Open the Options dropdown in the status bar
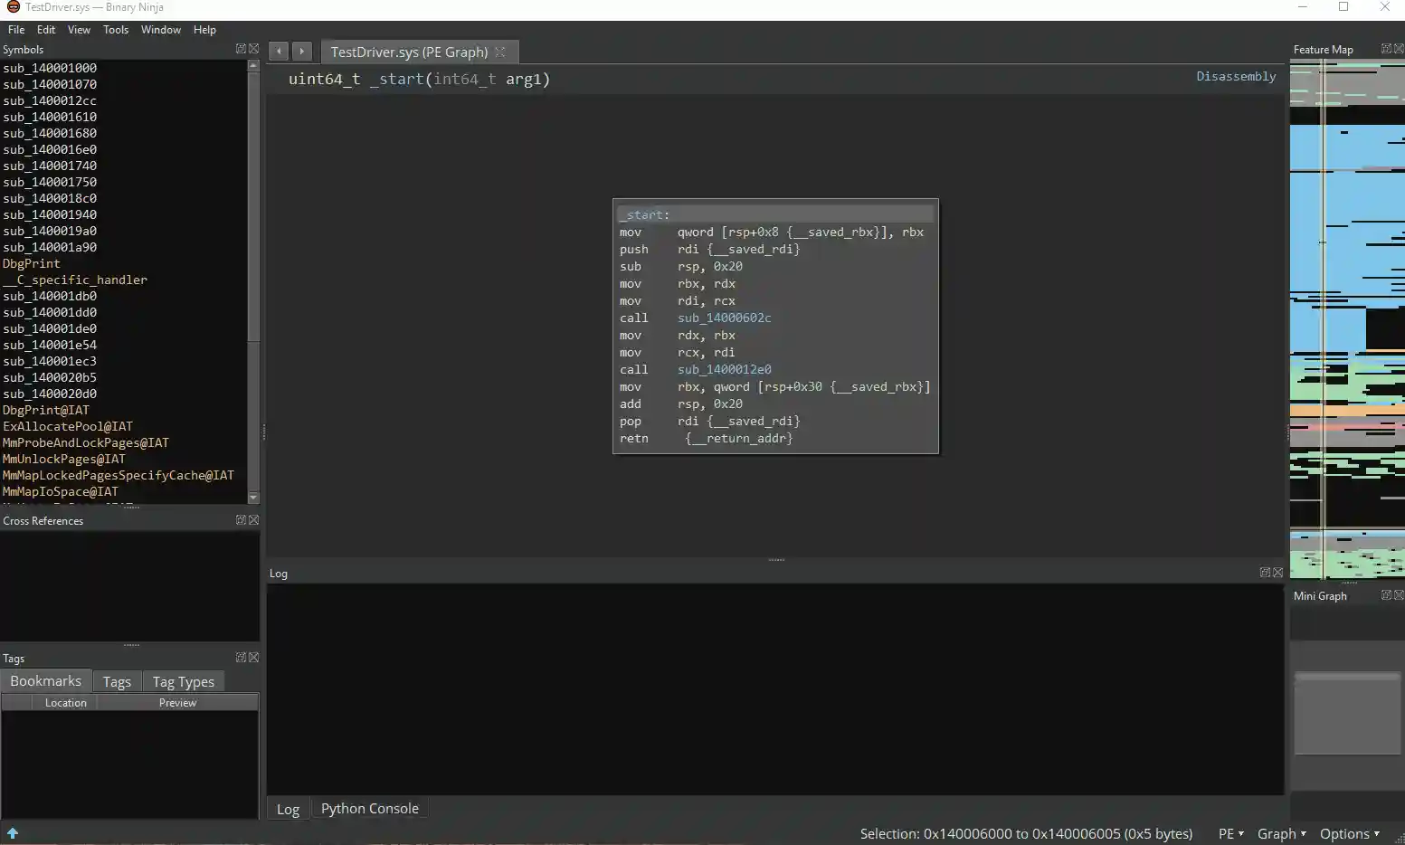Screen dimensions: 1405x845 click(x=1349, y=833)
